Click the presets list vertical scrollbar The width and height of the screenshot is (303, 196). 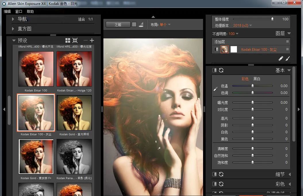(9, 110)
